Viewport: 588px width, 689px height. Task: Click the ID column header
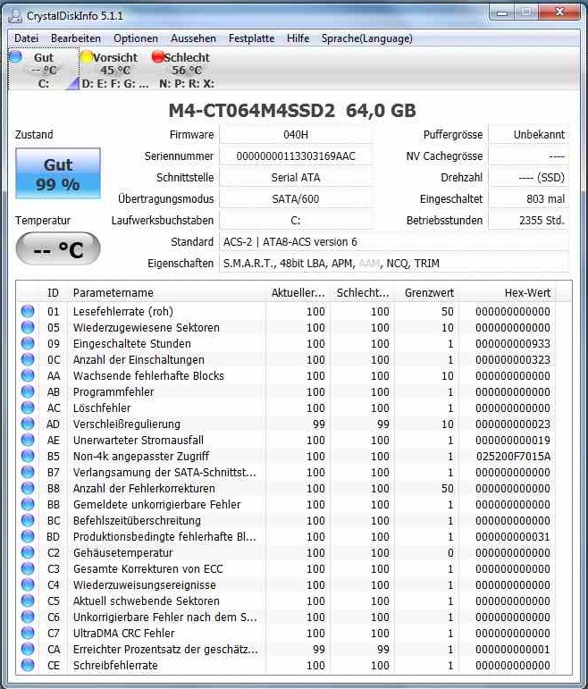click(x=53, y=292)
